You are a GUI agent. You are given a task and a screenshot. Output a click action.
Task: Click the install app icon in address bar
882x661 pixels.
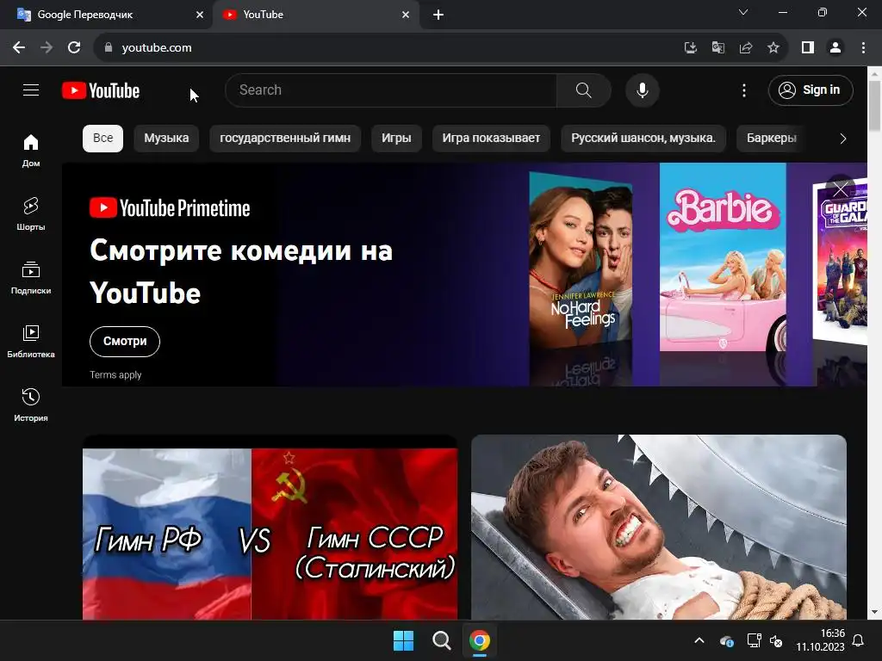pyautogui.click(x=690, y=48)
